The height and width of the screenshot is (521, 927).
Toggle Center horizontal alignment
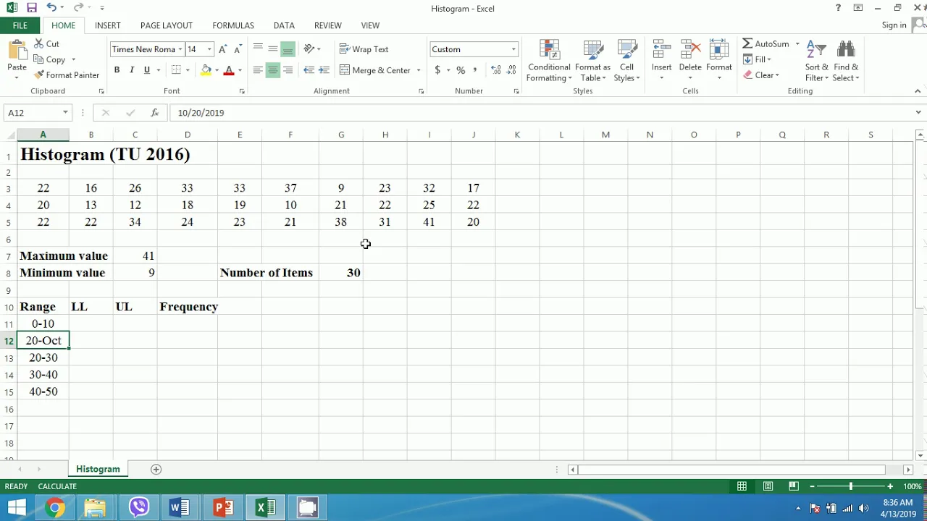tap(273, 70)
